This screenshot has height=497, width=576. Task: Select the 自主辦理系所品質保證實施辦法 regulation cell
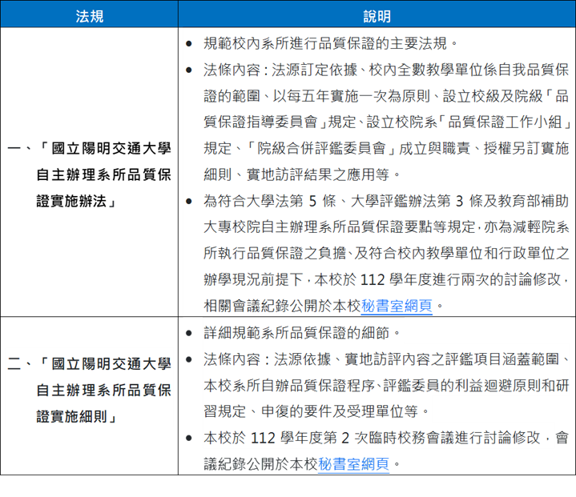(89, 172)
